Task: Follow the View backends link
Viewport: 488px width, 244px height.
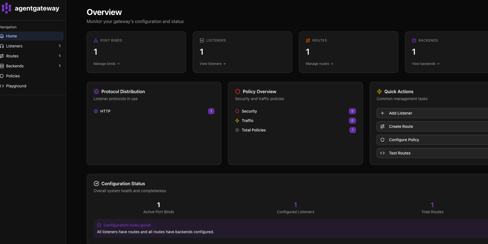Action: click(x=426, y=64)
